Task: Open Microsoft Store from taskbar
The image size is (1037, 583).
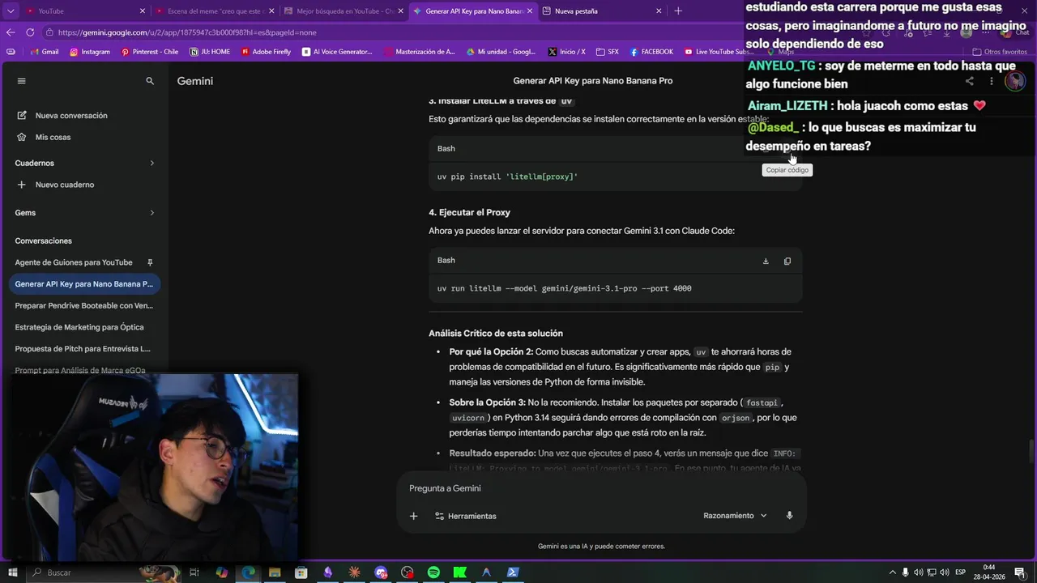Action: pyautogui.click(x=301, y=572)
